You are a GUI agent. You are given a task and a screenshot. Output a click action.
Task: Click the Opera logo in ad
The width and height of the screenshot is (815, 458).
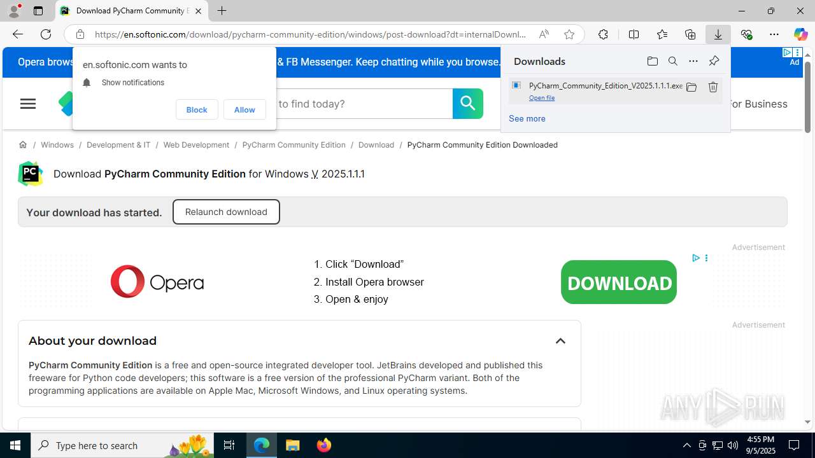(x=157, y=281)
